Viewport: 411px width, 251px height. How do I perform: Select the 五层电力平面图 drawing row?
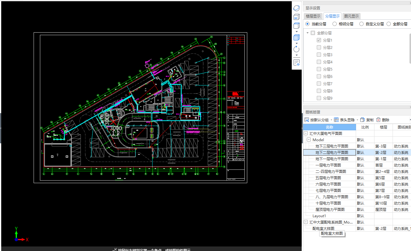click(x=328, y=178)
